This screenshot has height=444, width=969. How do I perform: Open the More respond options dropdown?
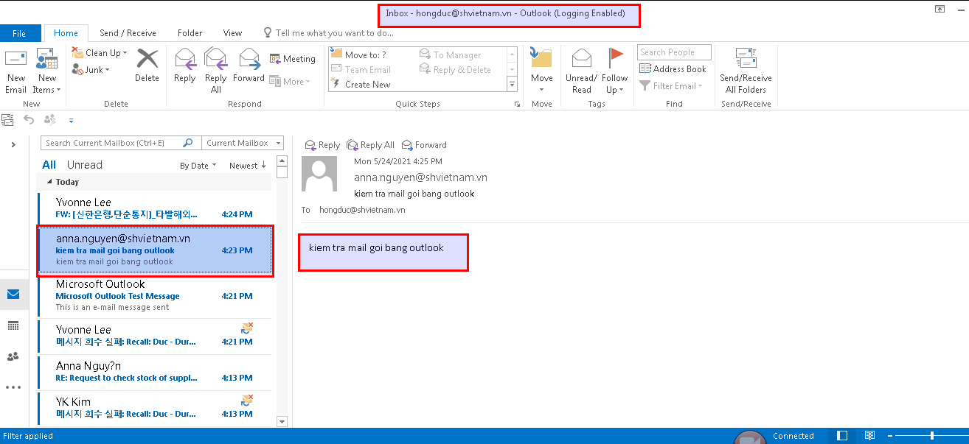click(x=290, y=81)
